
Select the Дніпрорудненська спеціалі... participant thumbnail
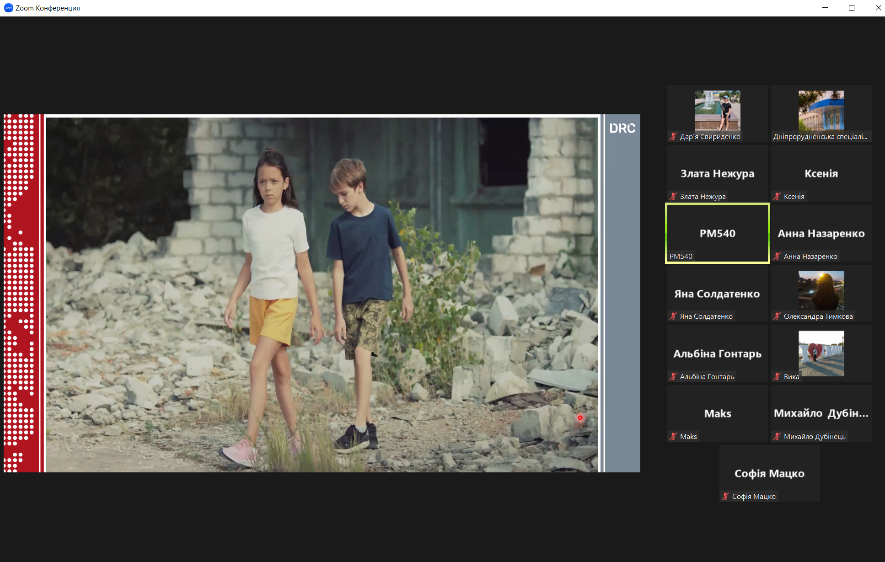(x=821, y=111)
